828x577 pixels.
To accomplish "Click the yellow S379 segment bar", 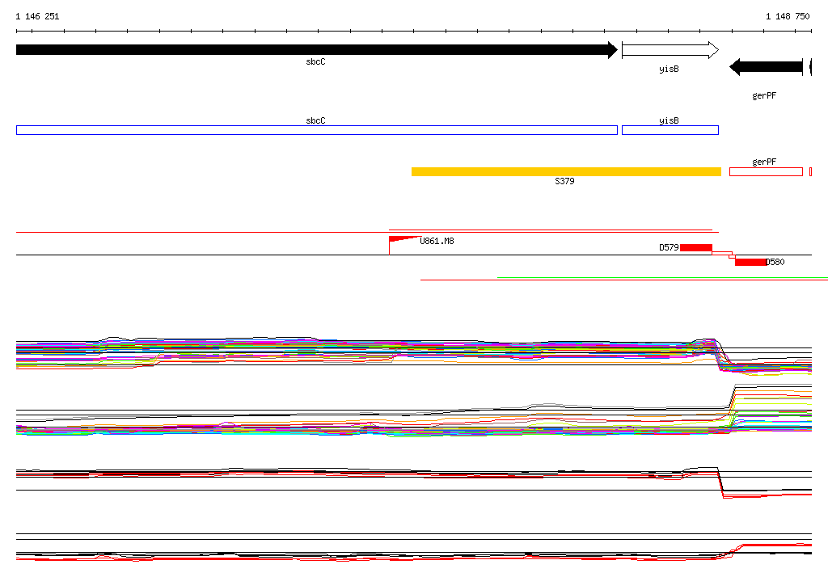I will coord(566,171).
